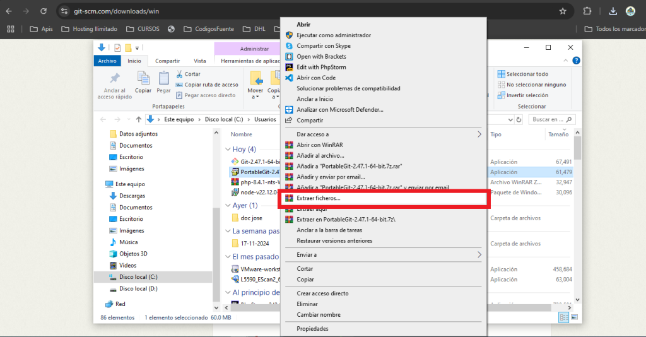Open the CURSOS bookmark folder
Viewport: 646px width, 337px height.
click(x=143, y=29)
